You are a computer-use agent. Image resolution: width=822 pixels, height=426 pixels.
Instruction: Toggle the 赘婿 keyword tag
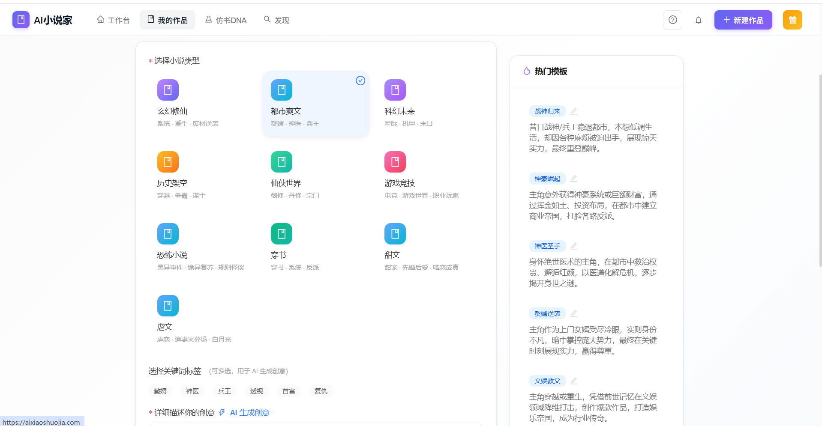[x=160, y=391]
